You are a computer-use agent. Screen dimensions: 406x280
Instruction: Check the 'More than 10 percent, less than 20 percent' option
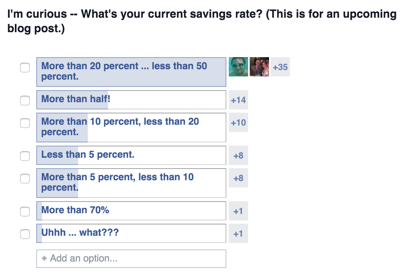(x=25, y=123)
